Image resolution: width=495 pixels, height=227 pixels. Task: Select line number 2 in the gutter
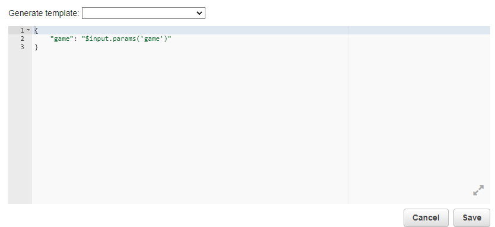22,39
